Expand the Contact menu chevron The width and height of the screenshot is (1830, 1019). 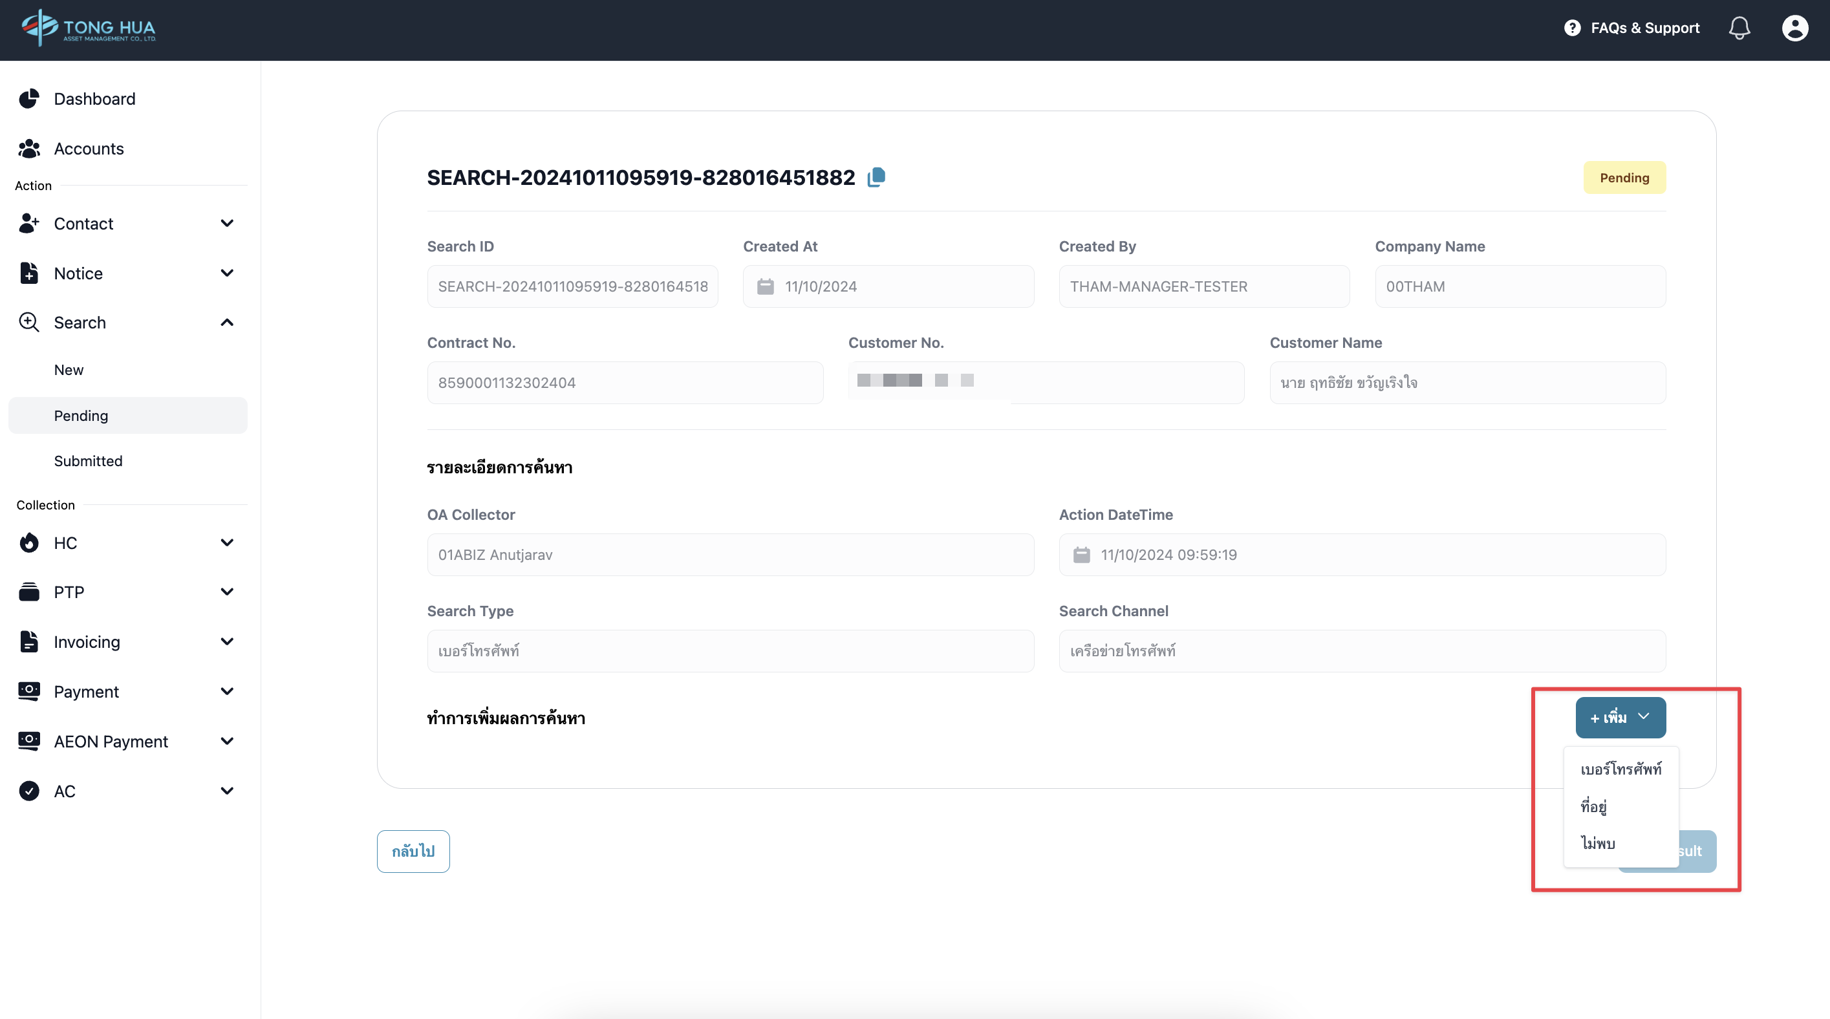[226, 224]
